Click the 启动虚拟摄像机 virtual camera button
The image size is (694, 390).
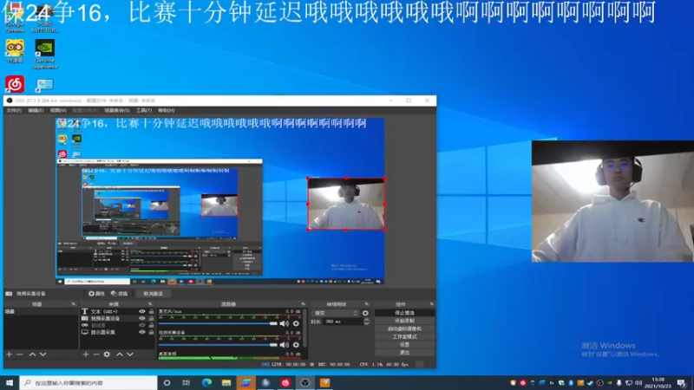[404, 328]
